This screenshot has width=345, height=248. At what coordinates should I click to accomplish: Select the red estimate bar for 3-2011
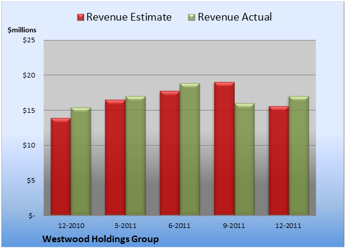point(115,157)
